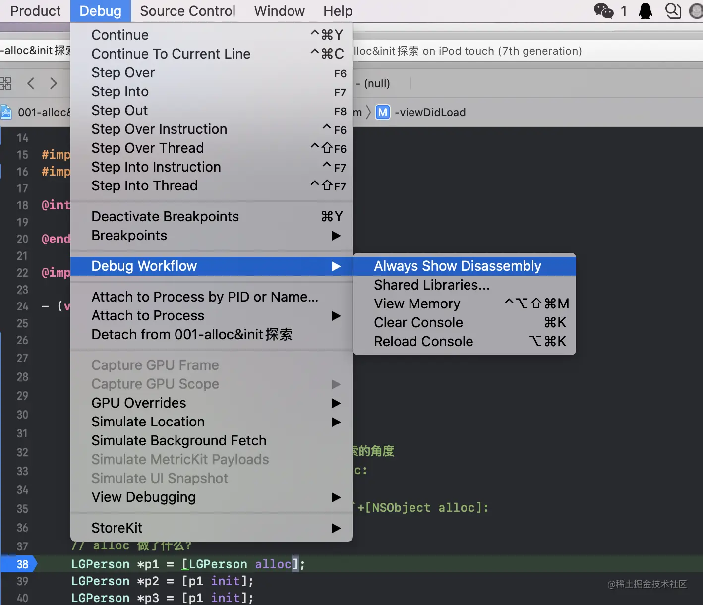Choose Simulate Background Fetch

[212, 440]
